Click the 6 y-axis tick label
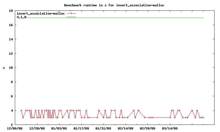 12,96
